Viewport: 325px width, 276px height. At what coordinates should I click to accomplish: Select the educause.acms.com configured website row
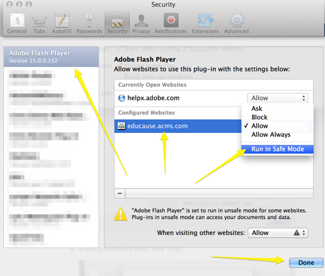[178, 126]
